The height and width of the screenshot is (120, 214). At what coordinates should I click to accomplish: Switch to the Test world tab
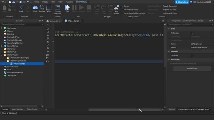click(x=53, y=21)
